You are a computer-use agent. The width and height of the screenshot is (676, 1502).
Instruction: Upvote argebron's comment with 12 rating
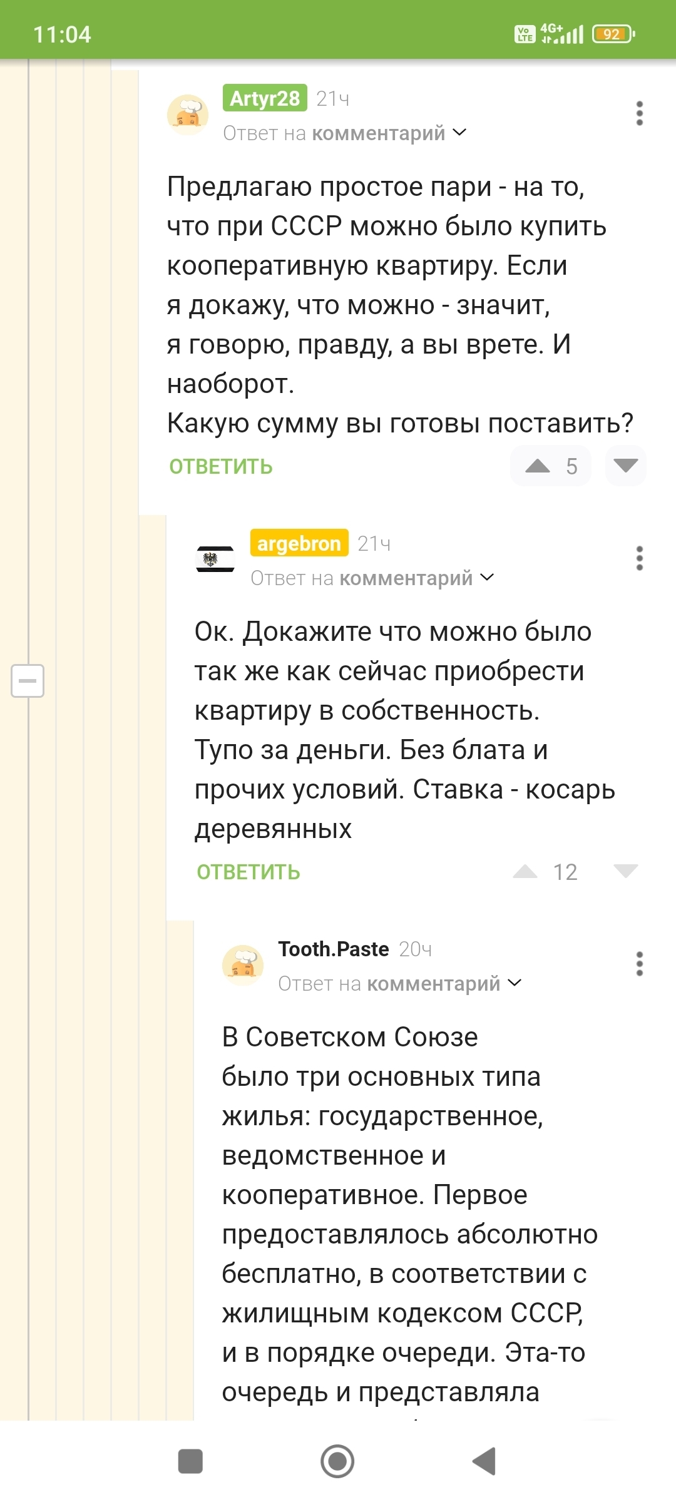[x=525, y=871]
